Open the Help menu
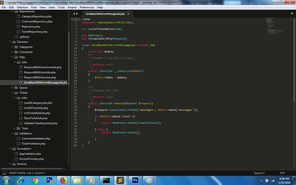The image size is (296, 185). (100, 7)
